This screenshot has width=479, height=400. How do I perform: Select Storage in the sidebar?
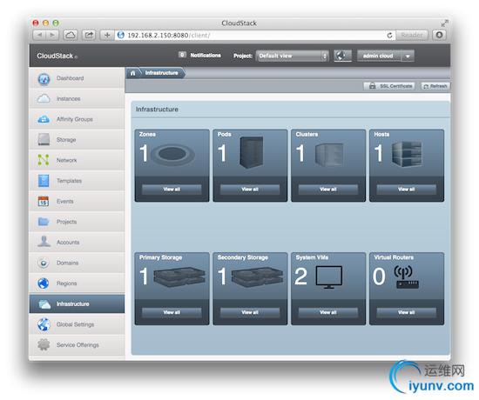point(77,139)
